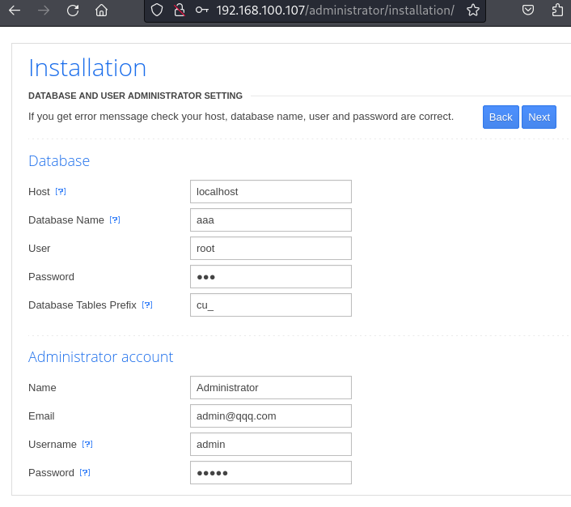The width and height of the screenshot is (571, 507).
Task: Open the Save to Pocket icon
Action: (527, 11)
